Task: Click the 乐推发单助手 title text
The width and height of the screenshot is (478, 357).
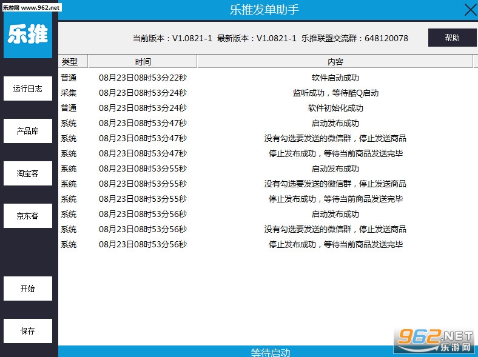Action: click(x=264, y=10)
